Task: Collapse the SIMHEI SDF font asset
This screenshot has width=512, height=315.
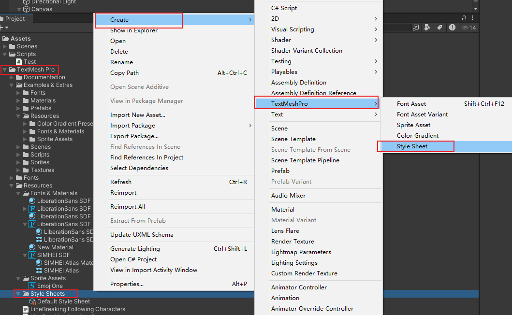Action: click(x=25, y=255)
